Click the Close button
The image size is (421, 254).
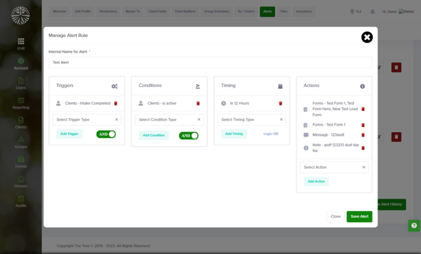click(335, 216)
